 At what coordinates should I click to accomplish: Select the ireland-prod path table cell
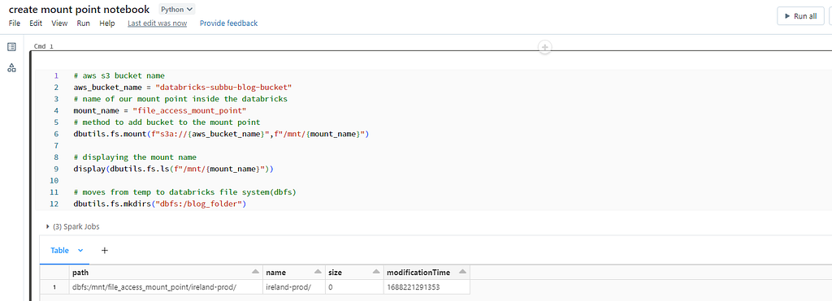tap(167, 287)
